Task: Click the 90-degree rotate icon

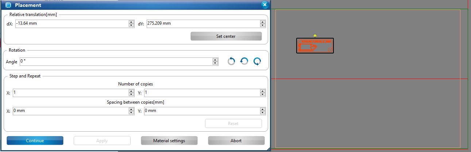Action: 231,61
